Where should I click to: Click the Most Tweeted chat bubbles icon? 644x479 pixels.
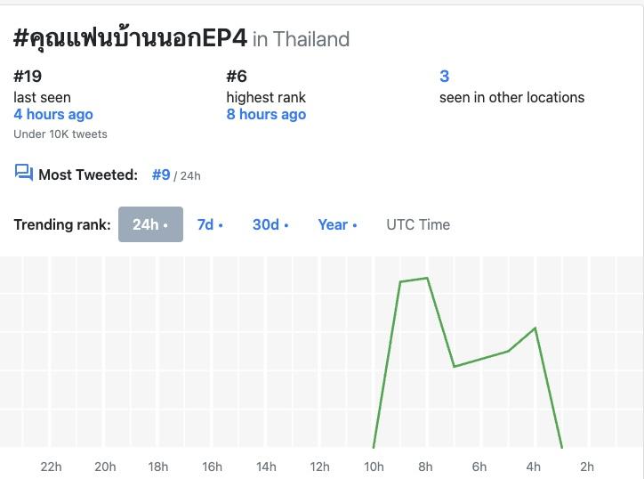coord(23,174)
